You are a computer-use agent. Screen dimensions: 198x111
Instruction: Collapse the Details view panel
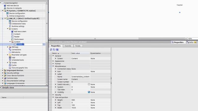pos(1,88)
